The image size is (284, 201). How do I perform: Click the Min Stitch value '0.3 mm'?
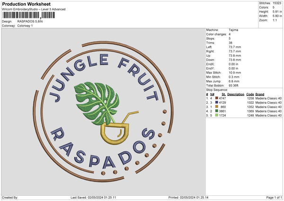point(234,77)
